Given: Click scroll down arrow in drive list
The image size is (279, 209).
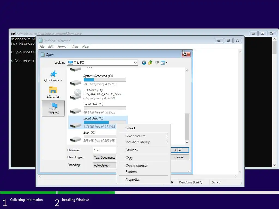Looking at the screenshot, I should coord(187,142).
